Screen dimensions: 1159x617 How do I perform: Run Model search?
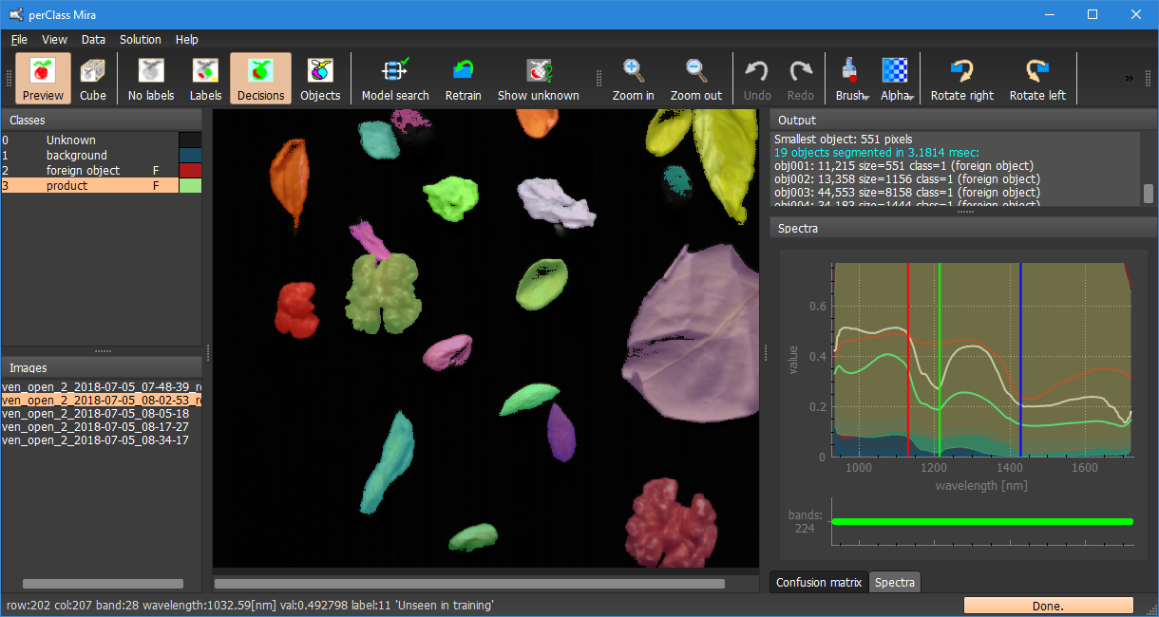click(x=395, y=78)
